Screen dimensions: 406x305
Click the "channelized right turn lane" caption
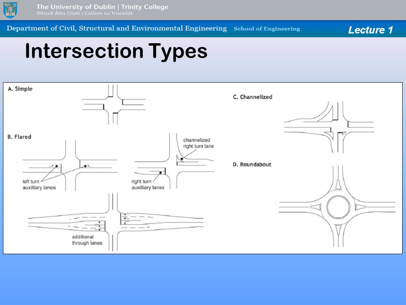pos(199,143)
